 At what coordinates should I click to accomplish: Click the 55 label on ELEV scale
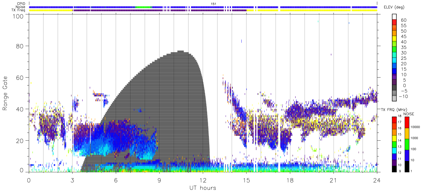[403, 25]
